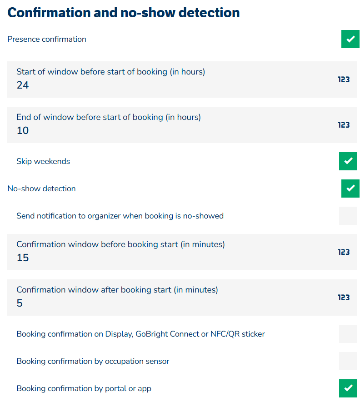This screenshot has width=360, height=402.
Task: Click the "No-show detection" label text
Action: (x=41, y=189)
